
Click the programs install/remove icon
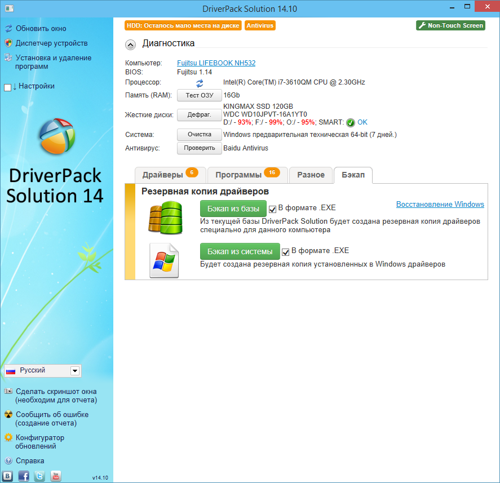(8, 58)
